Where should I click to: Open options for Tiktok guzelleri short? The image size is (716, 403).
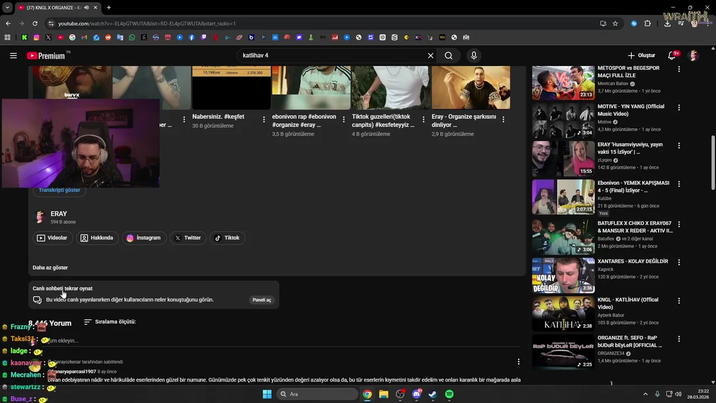pos(423,119)
